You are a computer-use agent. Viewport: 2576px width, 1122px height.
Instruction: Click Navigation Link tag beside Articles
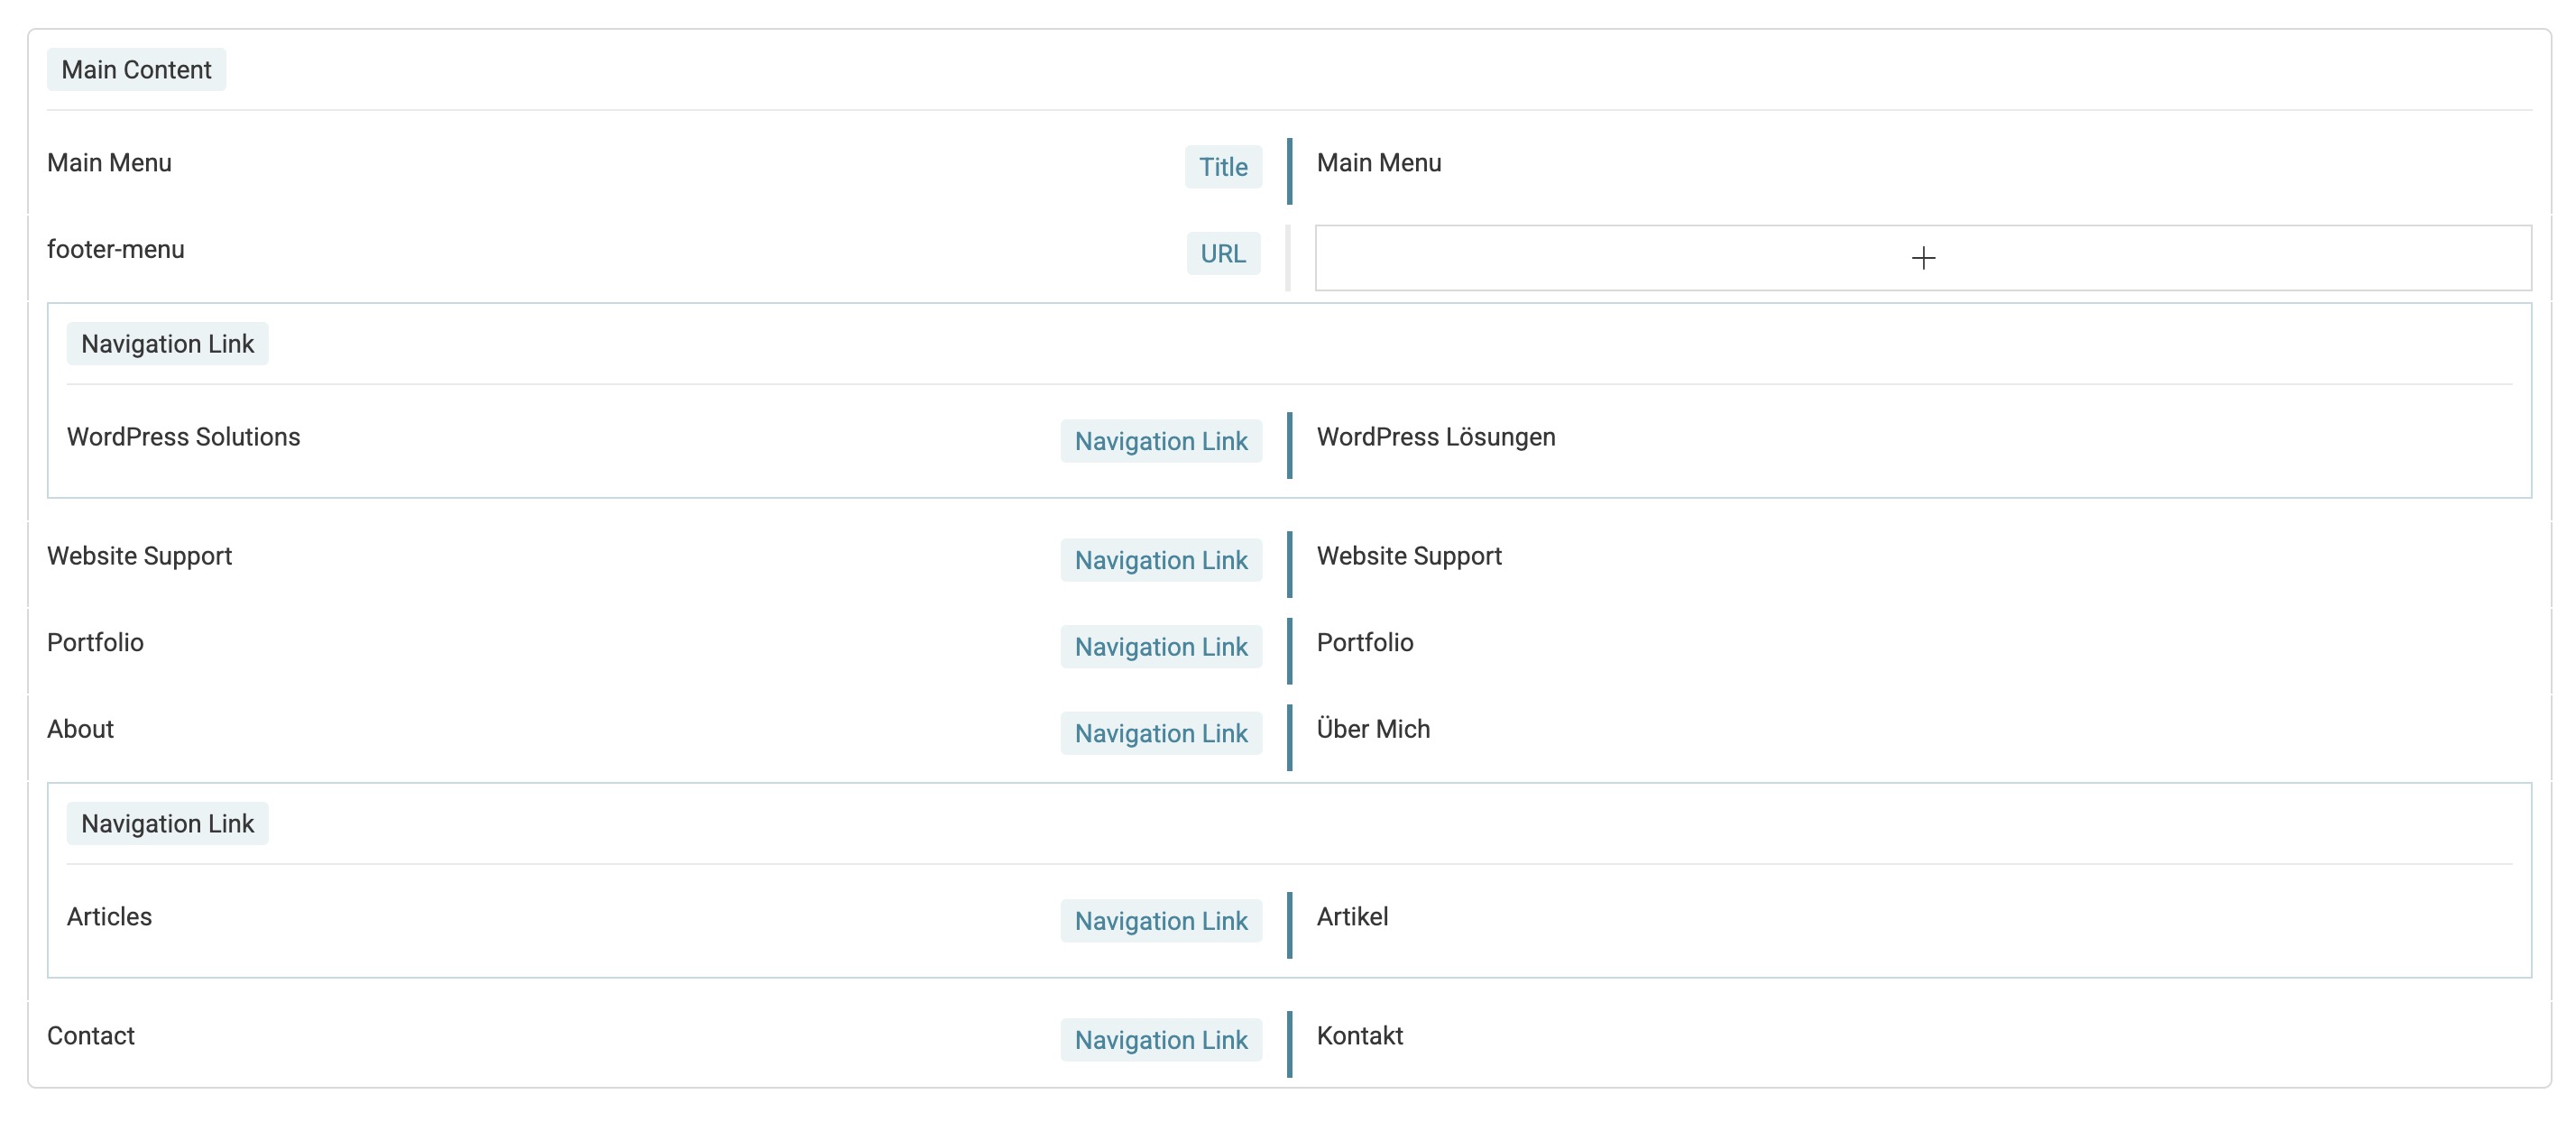(1160, 920)
